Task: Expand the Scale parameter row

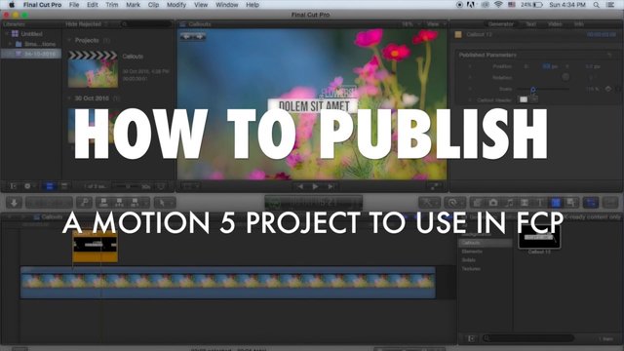Action: (x=470, y=89)
